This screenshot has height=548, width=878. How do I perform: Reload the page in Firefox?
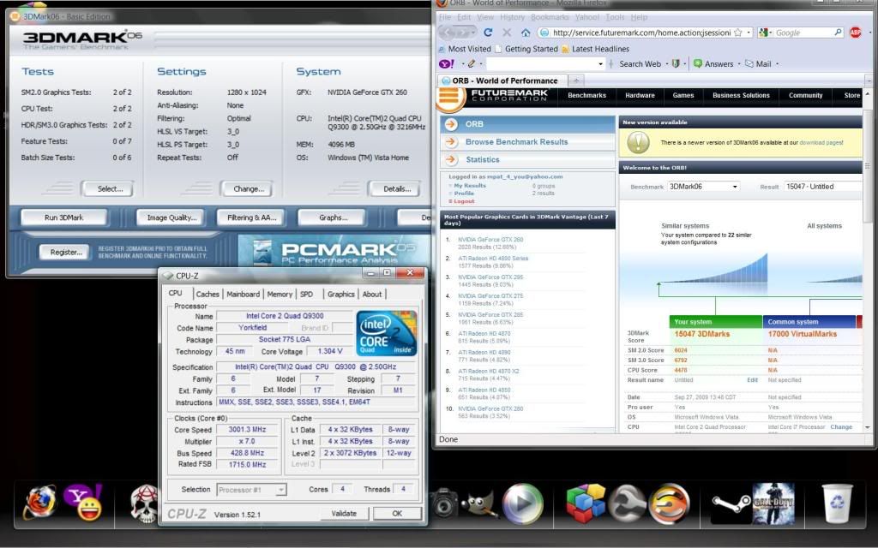click(488, 33)
